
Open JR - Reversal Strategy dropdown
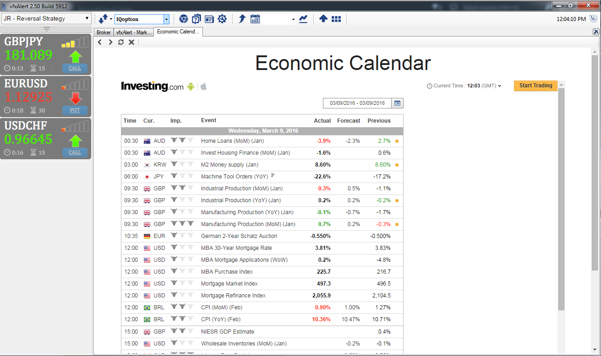(x=46, y=18)
